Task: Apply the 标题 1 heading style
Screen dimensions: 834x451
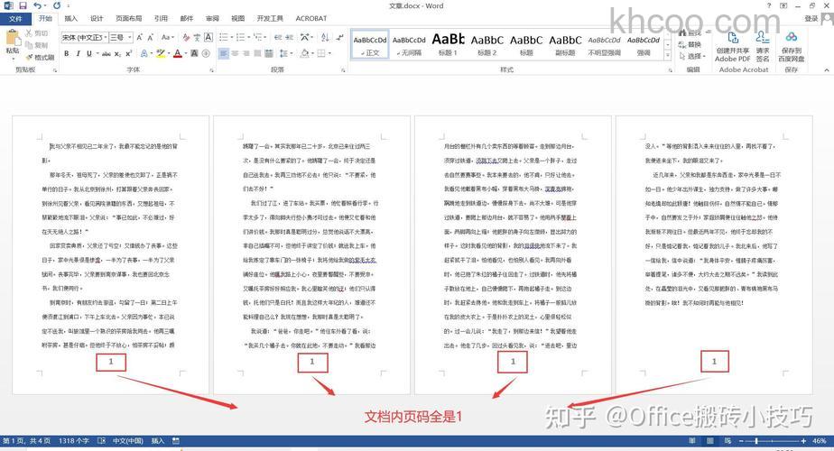Action: point(448,45)
